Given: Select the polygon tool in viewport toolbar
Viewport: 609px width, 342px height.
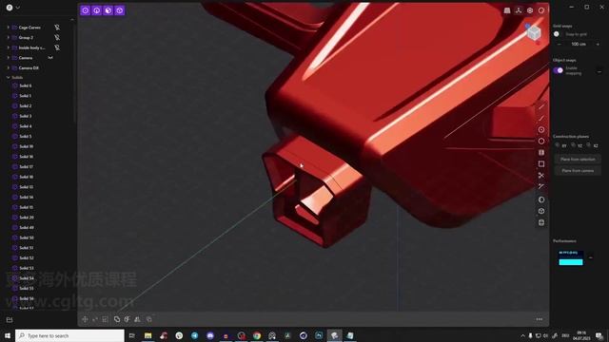Looking at the screenshot, I should coord(541,142).
